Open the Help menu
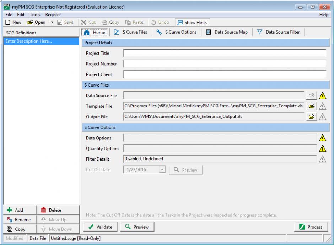The height and width of the screenshot is (245, 334). click(324, 15)
